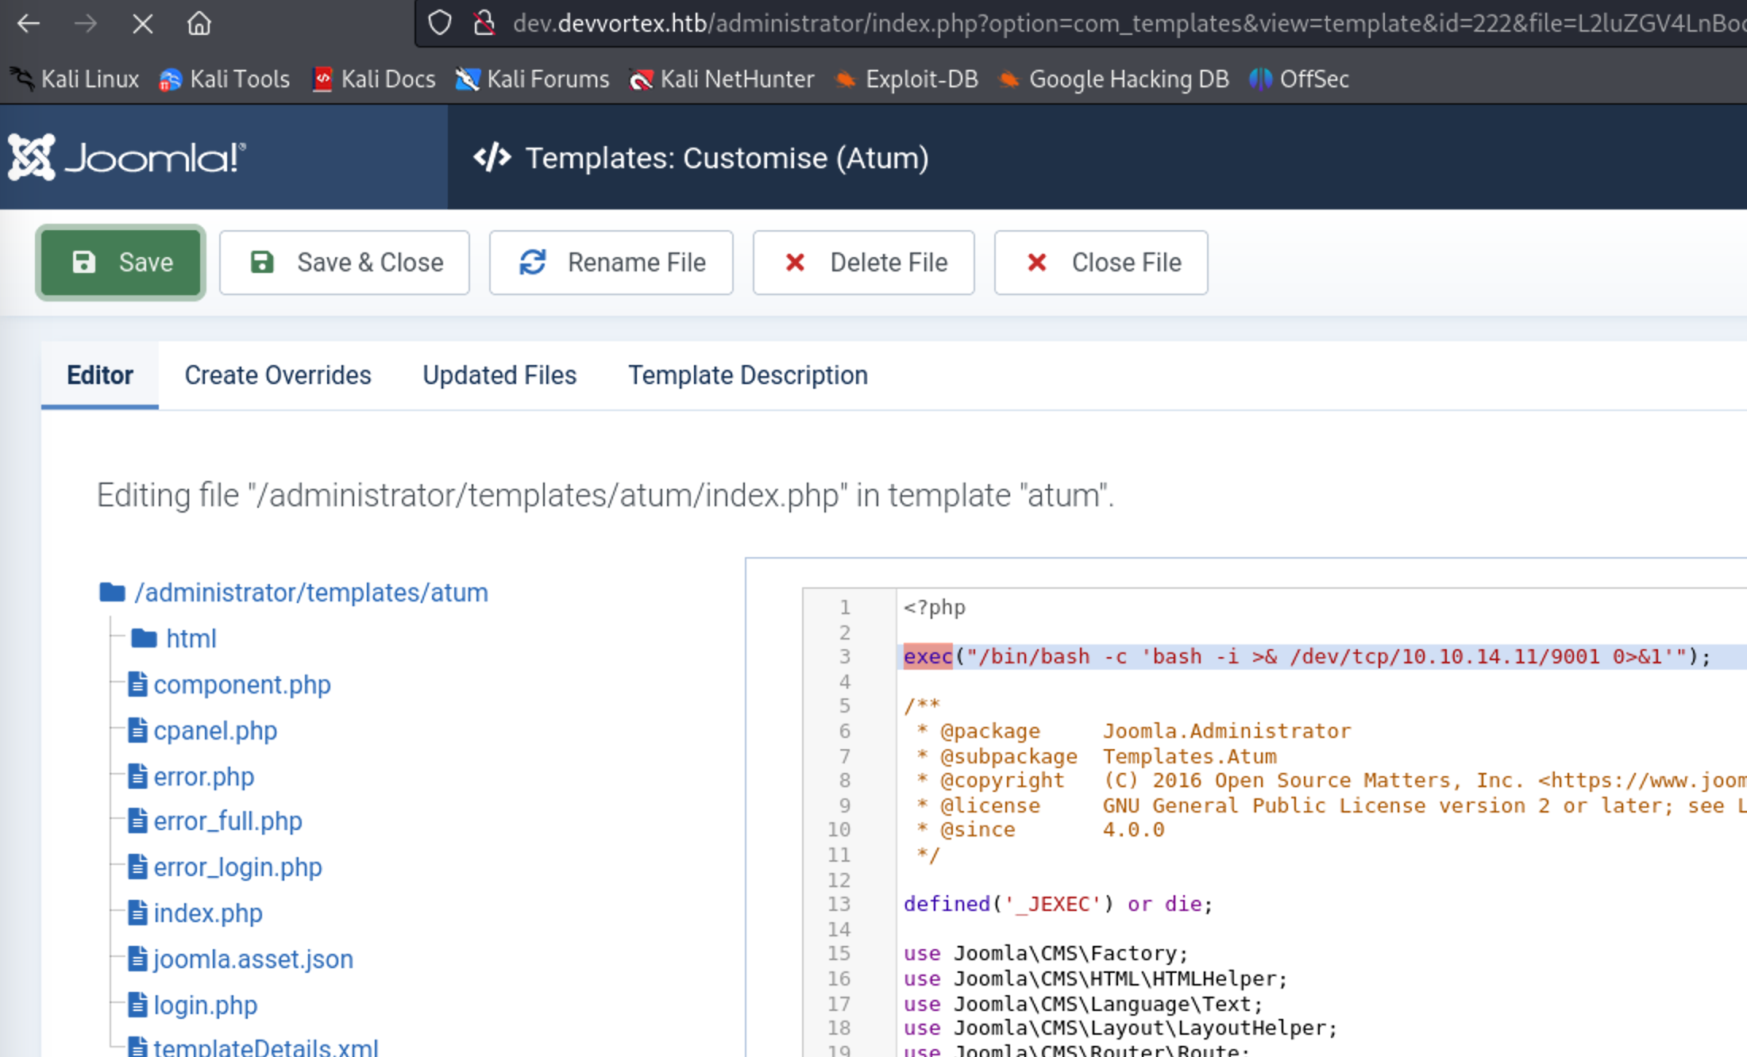This screenshot has width=1747, height=1057.
Task: Expand the html folder
Action: pyautogui.click(x=191, y=639)
